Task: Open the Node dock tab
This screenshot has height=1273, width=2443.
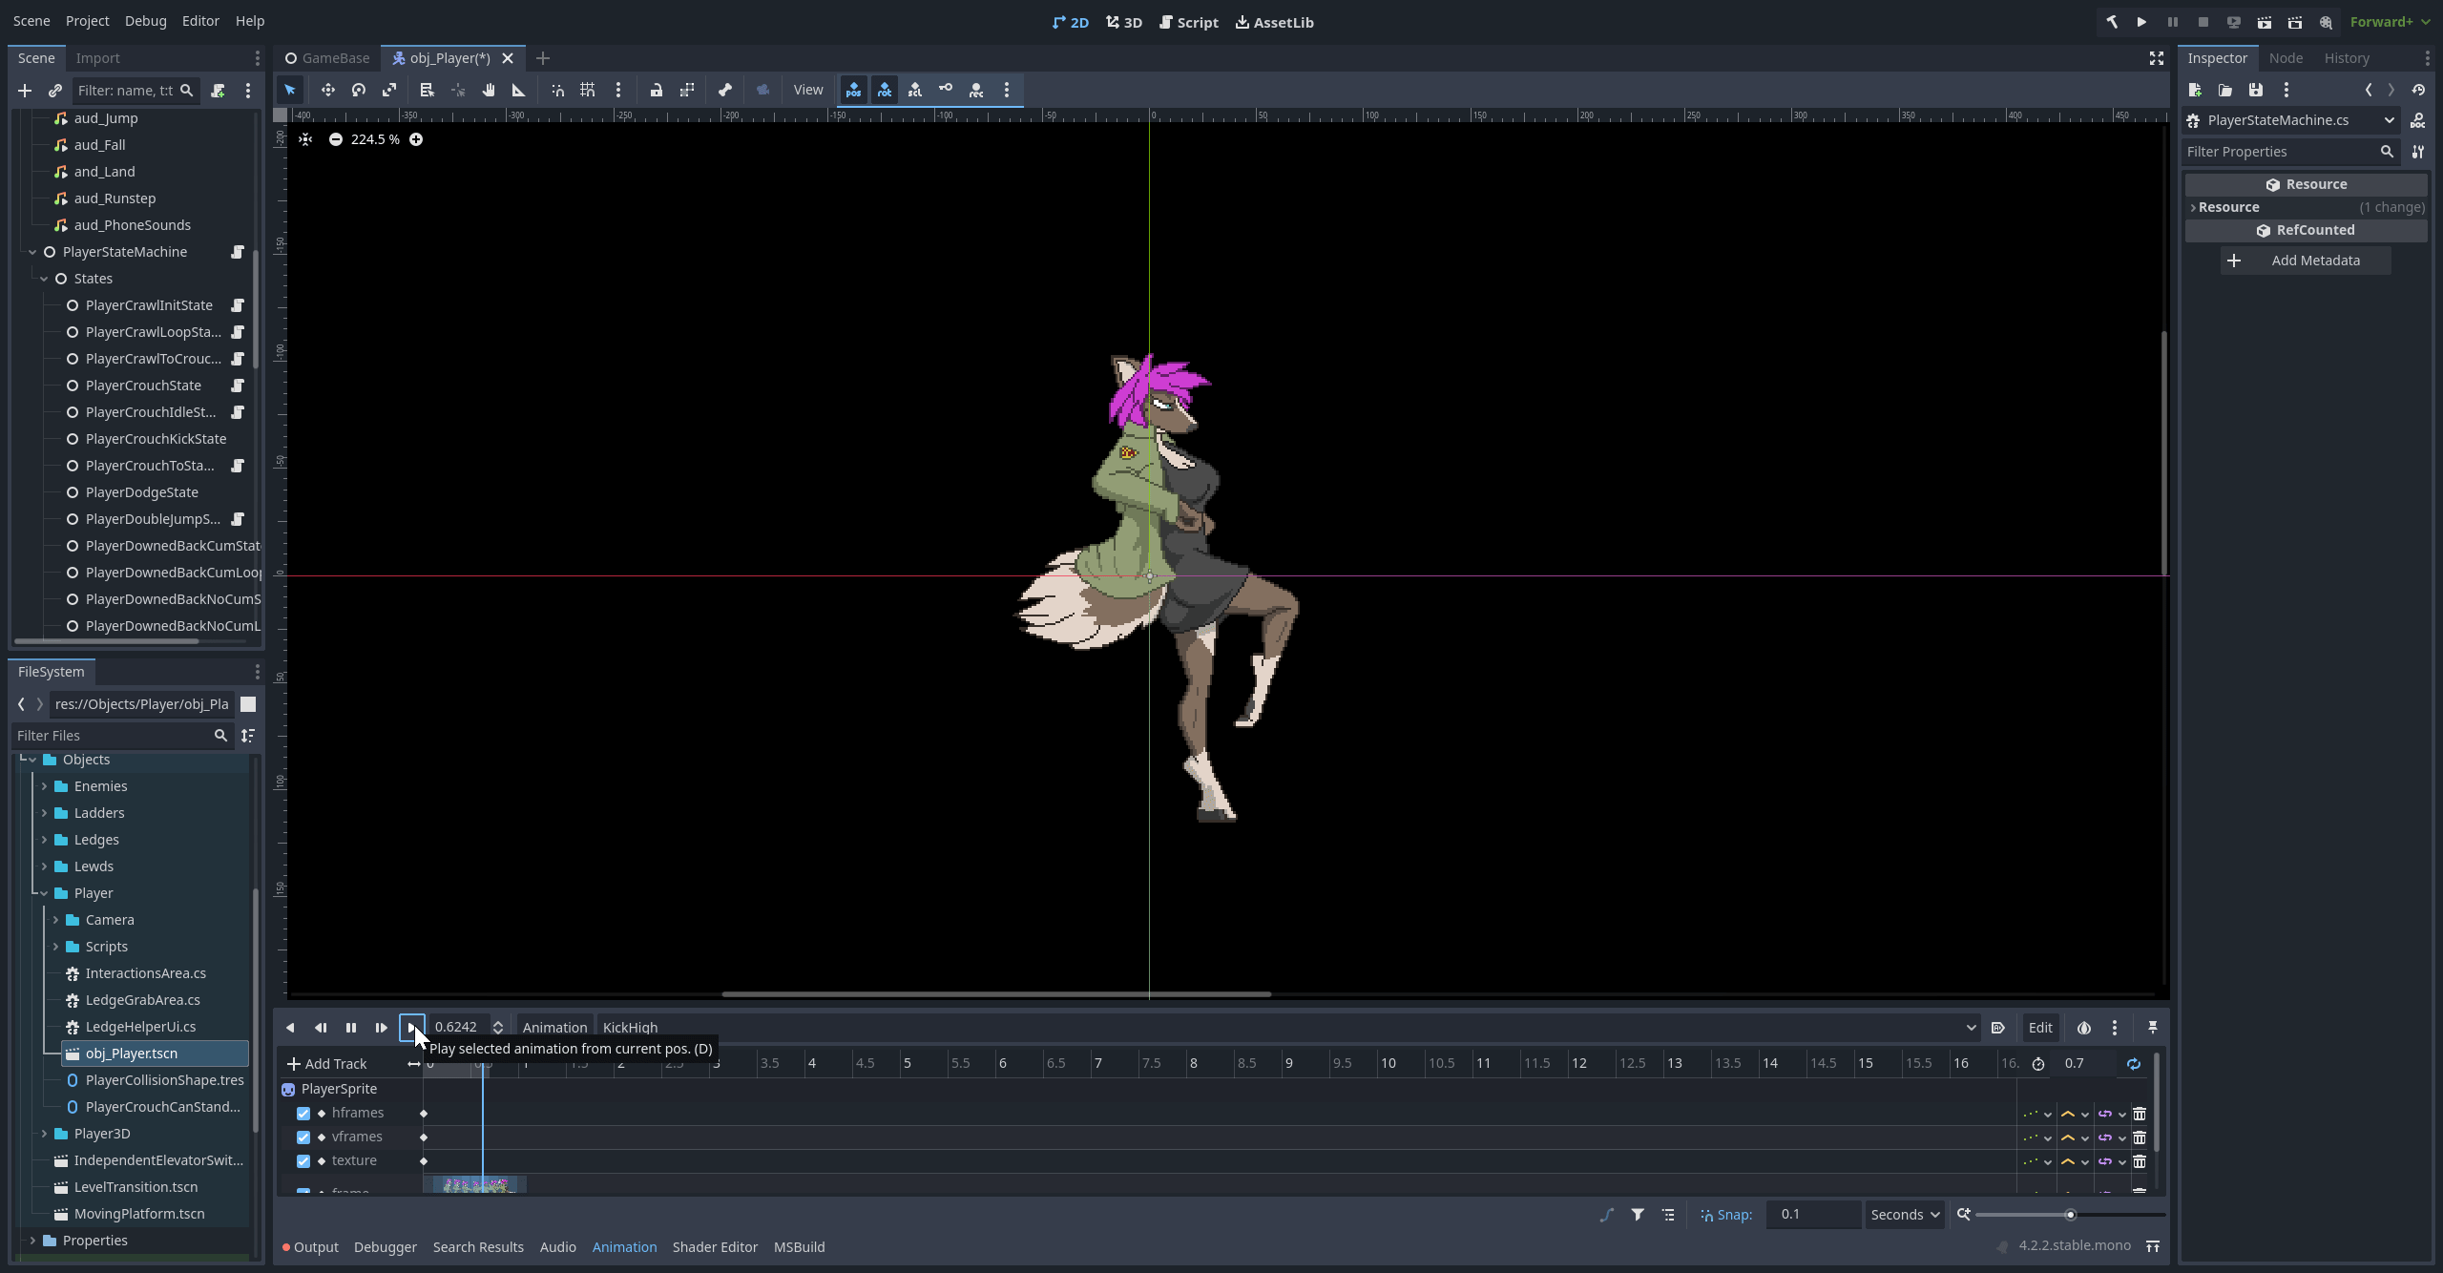Action: pyautogui.click(x=2286, y=58)
